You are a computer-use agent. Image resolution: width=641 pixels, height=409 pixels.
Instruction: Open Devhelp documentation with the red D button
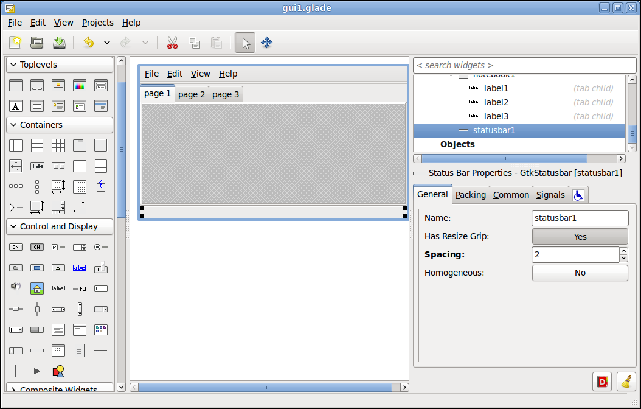601,382
